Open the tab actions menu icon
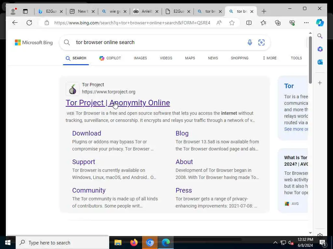The width and height of the screenshot is (333, 249). click(25, 11)
